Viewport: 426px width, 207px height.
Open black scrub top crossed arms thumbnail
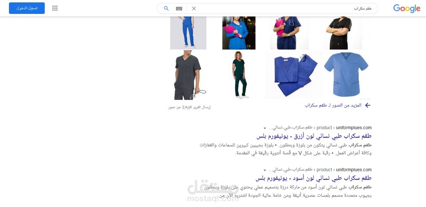[x=343, y=33]
